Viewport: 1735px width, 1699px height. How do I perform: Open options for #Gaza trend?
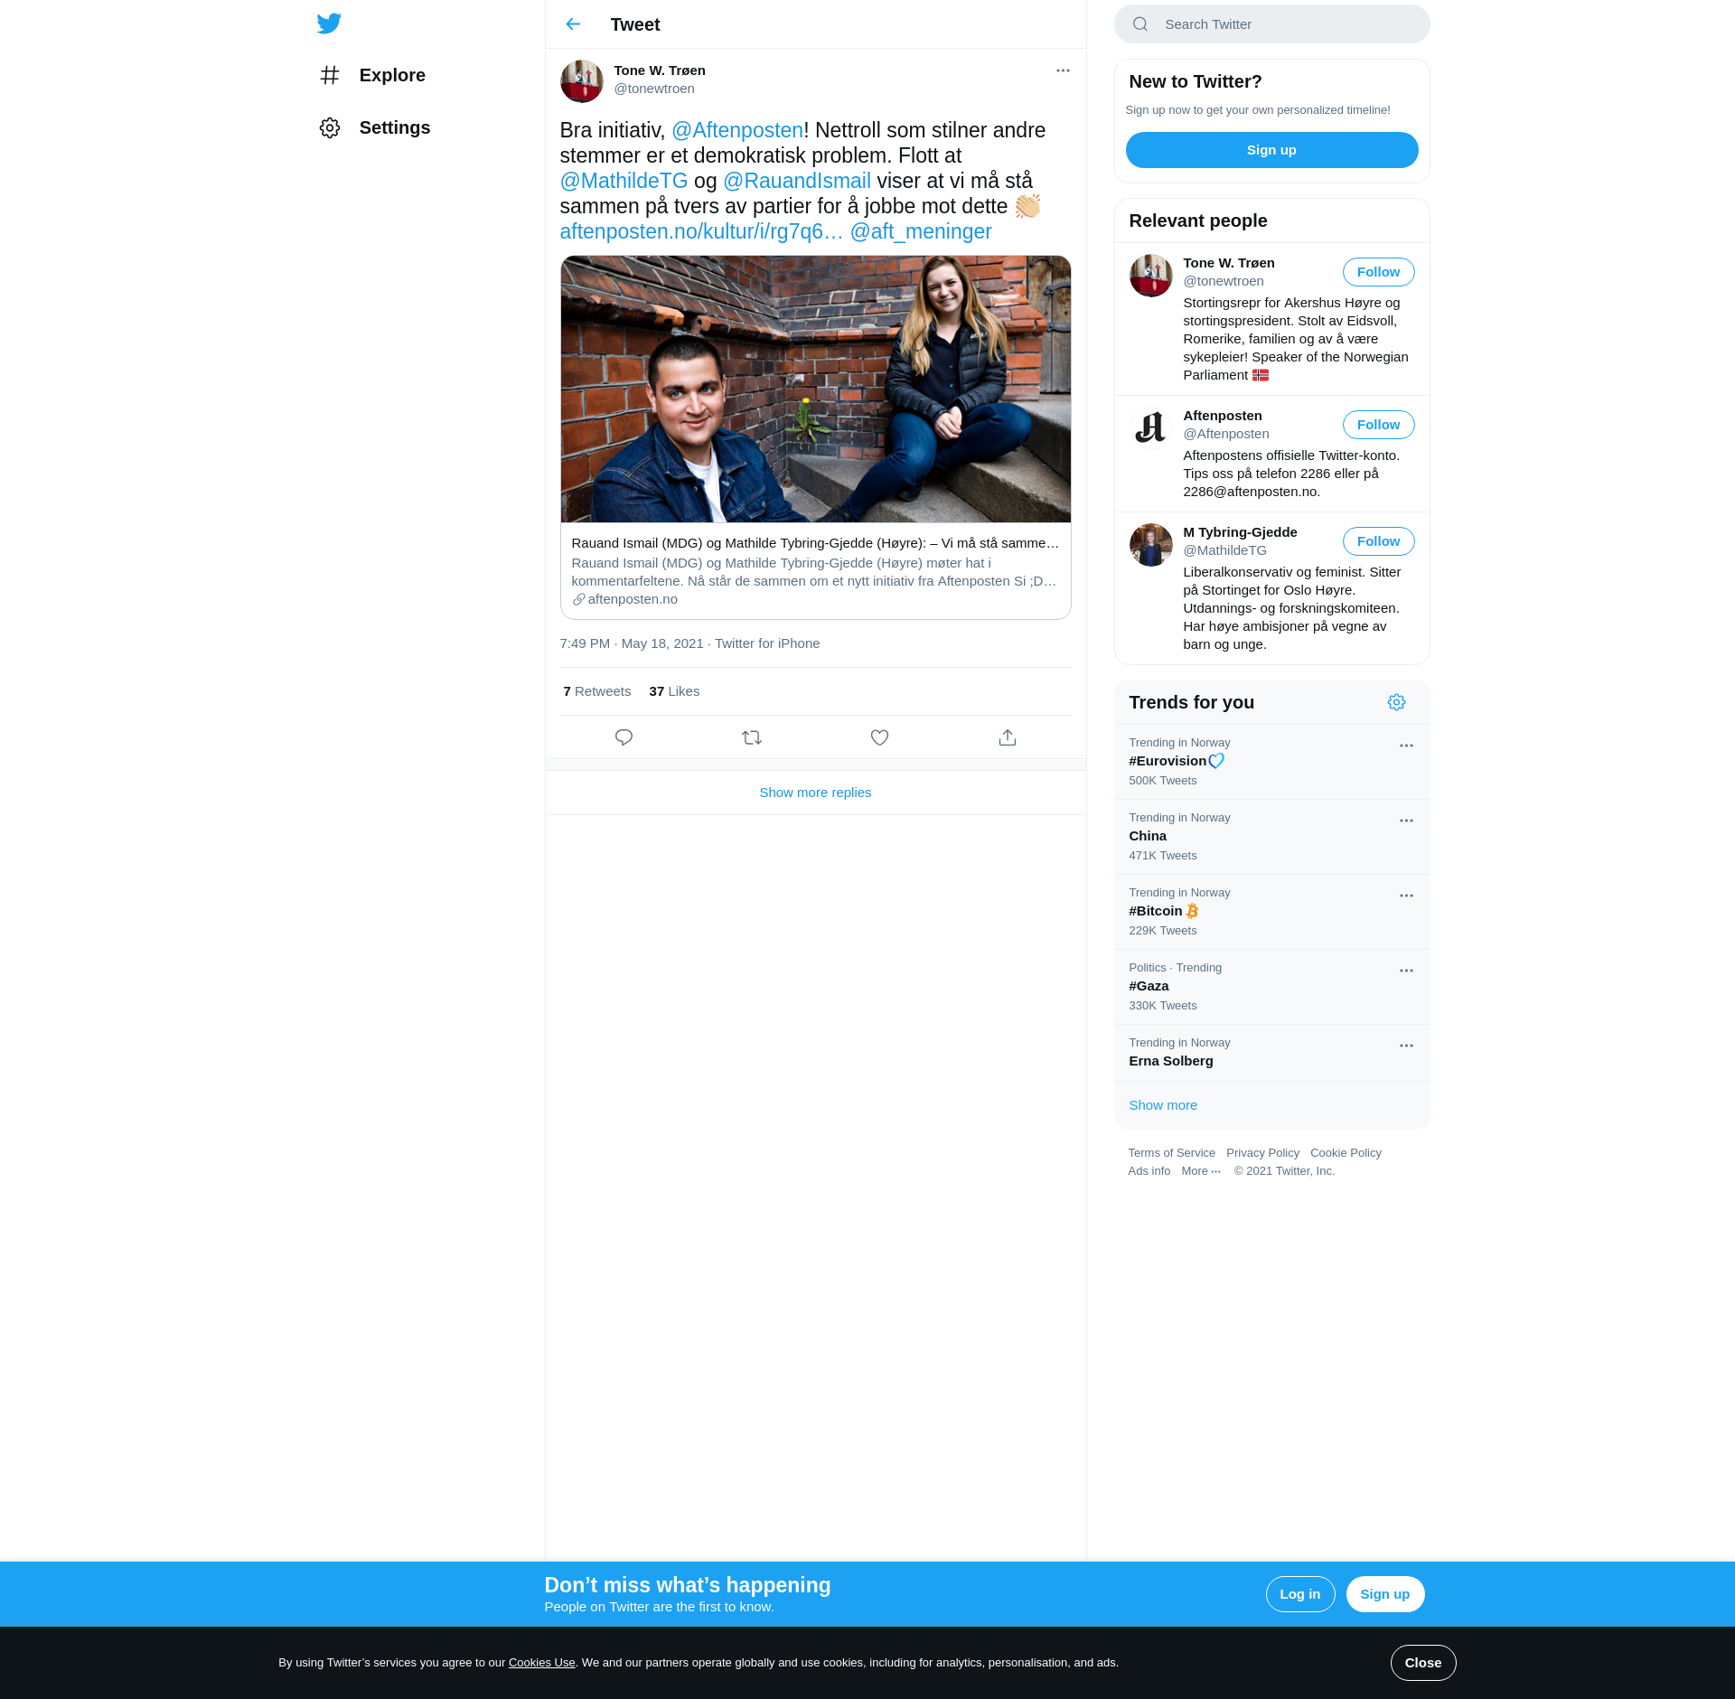pos(1406,971)
